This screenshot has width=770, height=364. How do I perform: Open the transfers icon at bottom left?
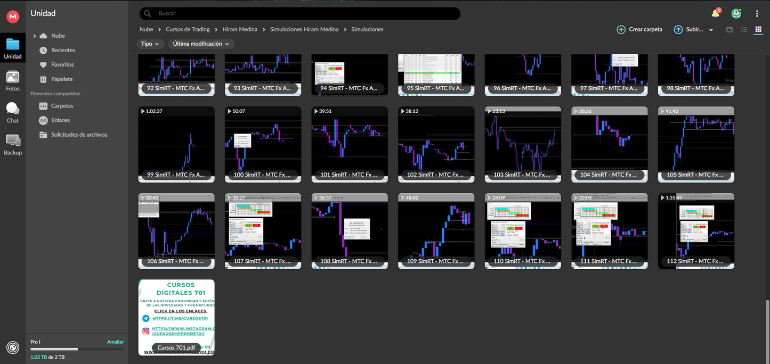[13, 348]
